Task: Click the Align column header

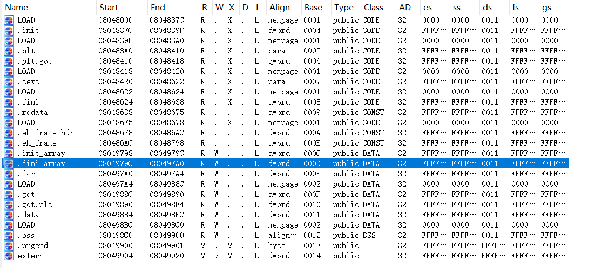Action: coord(279,8)
